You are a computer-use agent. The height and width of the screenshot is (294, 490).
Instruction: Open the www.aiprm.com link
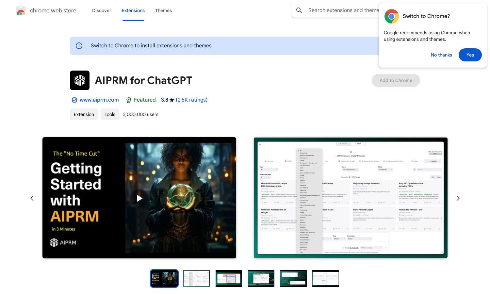[99, 100]
